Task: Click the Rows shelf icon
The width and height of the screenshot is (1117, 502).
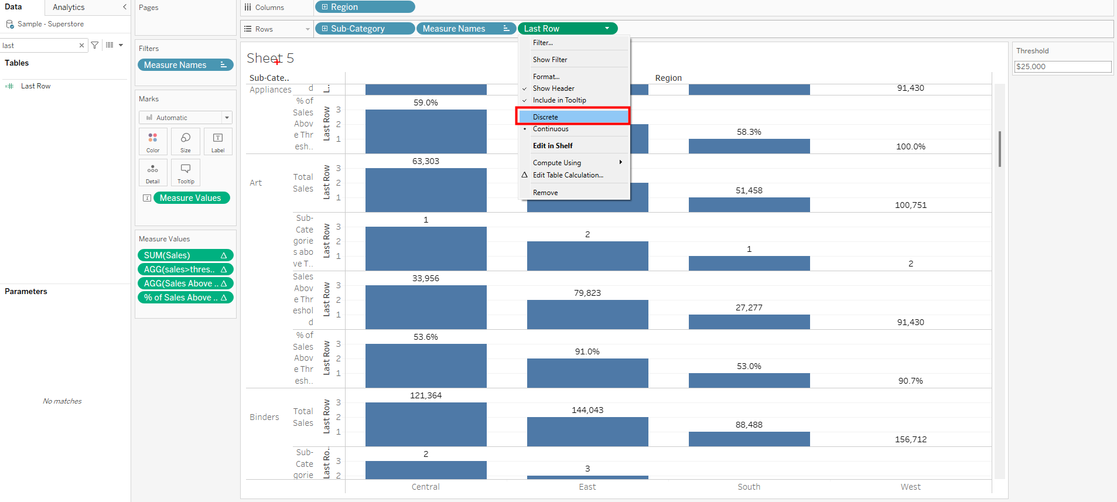Action: click(x=248, y=29)
